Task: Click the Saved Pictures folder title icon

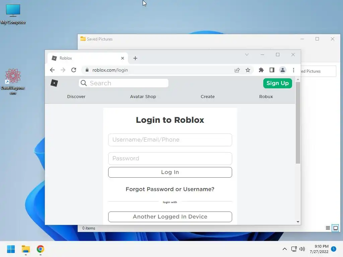Action: [x=83, y=39]
